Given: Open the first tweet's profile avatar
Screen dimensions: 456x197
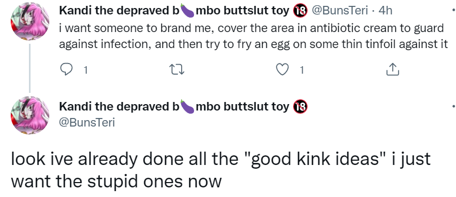Looking at the screenshot, I should tap(29, 21).
